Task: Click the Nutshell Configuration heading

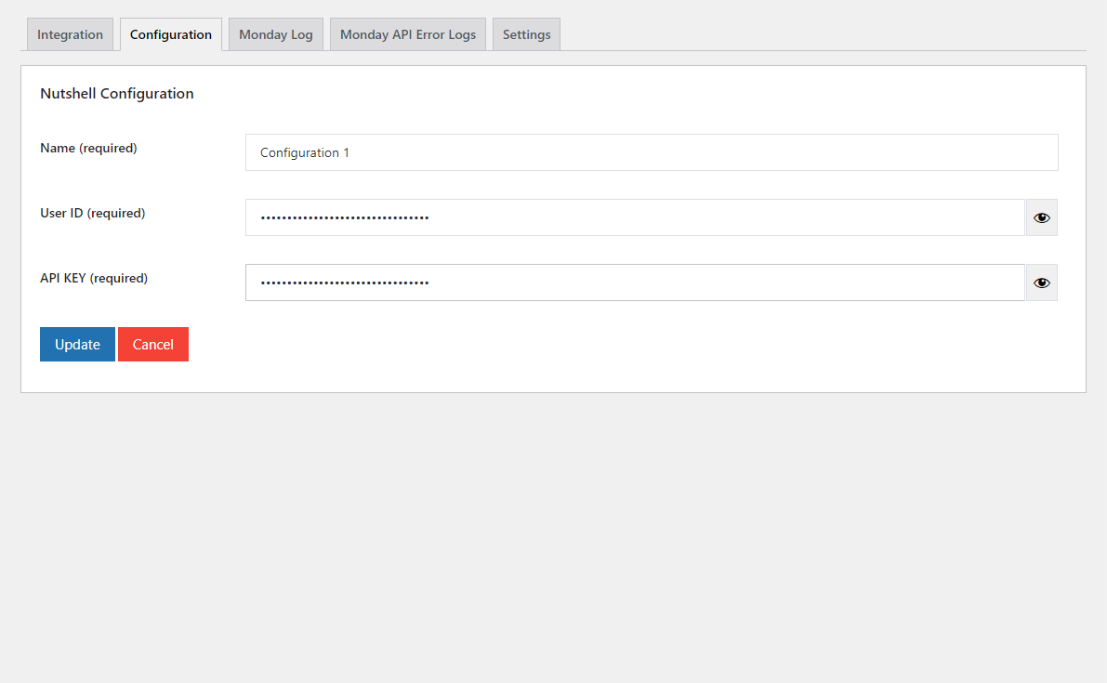Action: pyautogui.click(x=116, y=93)
